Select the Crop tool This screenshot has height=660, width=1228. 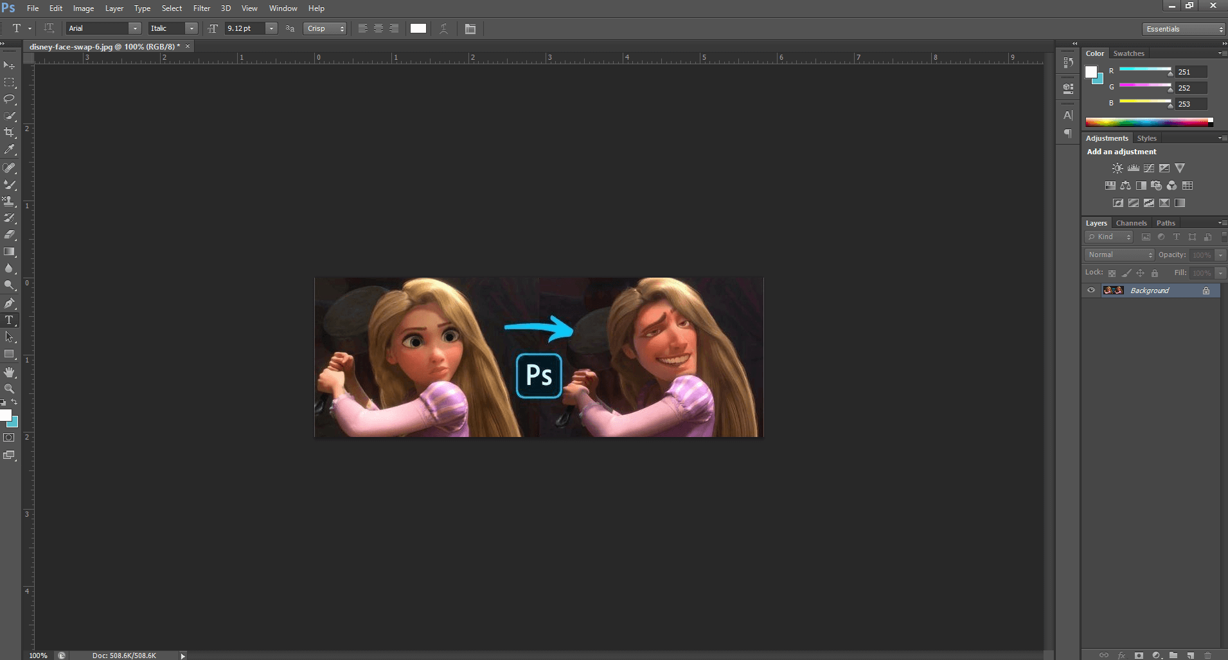[9, 132]
